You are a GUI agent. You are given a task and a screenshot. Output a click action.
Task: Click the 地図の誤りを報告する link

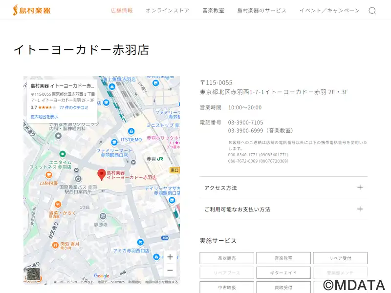pyautogui.click(x=162, y=282)
